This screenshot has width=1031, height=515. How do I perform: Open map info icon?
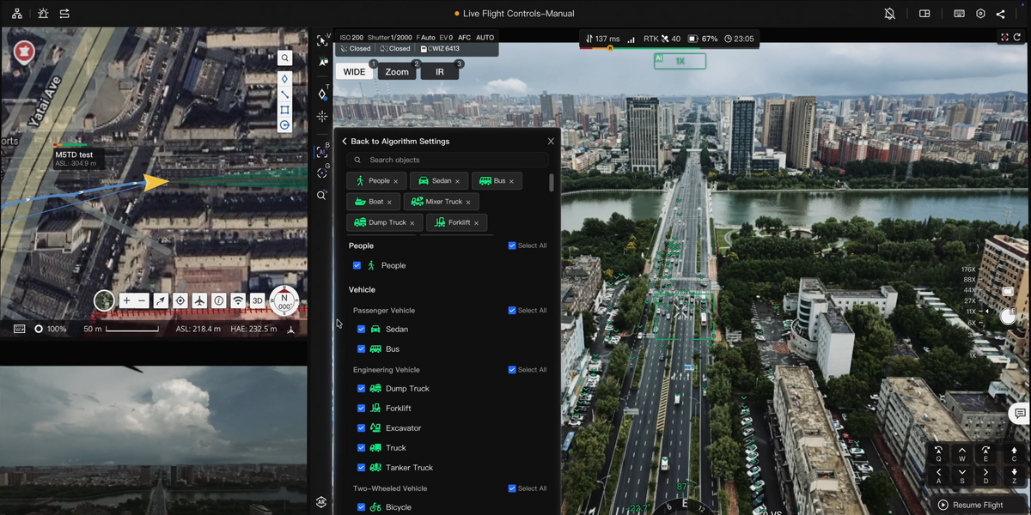(219, 300)
